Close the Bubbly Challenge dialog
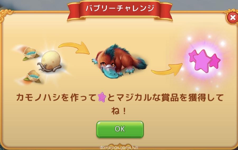The height and width of the screenshot is (150, 238). coord(233,18)
